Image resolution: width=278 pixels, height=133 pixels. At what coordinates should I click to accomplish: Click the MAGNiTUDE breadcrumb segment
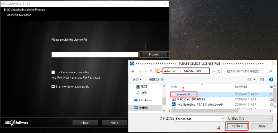click(x=193, y=71)
